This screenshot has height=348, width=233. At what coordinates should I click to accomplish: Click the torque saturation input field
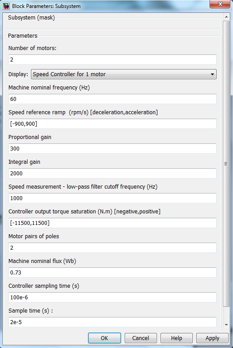click(112, 223)
